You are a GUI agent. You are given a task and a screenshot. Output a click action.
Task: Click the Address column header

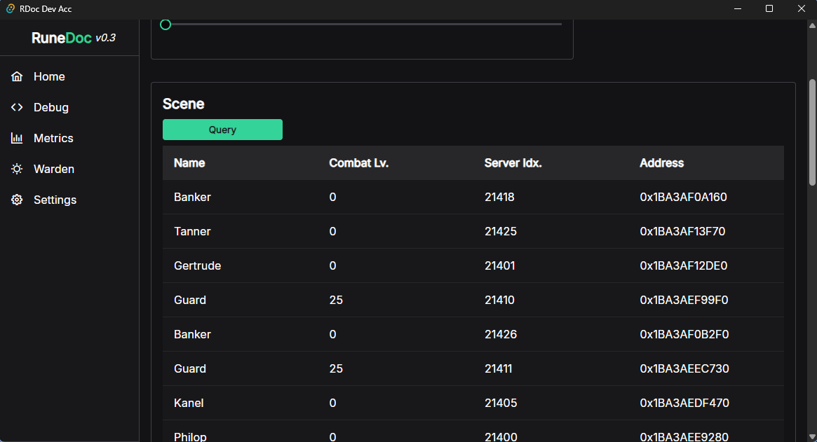[661, 163]
